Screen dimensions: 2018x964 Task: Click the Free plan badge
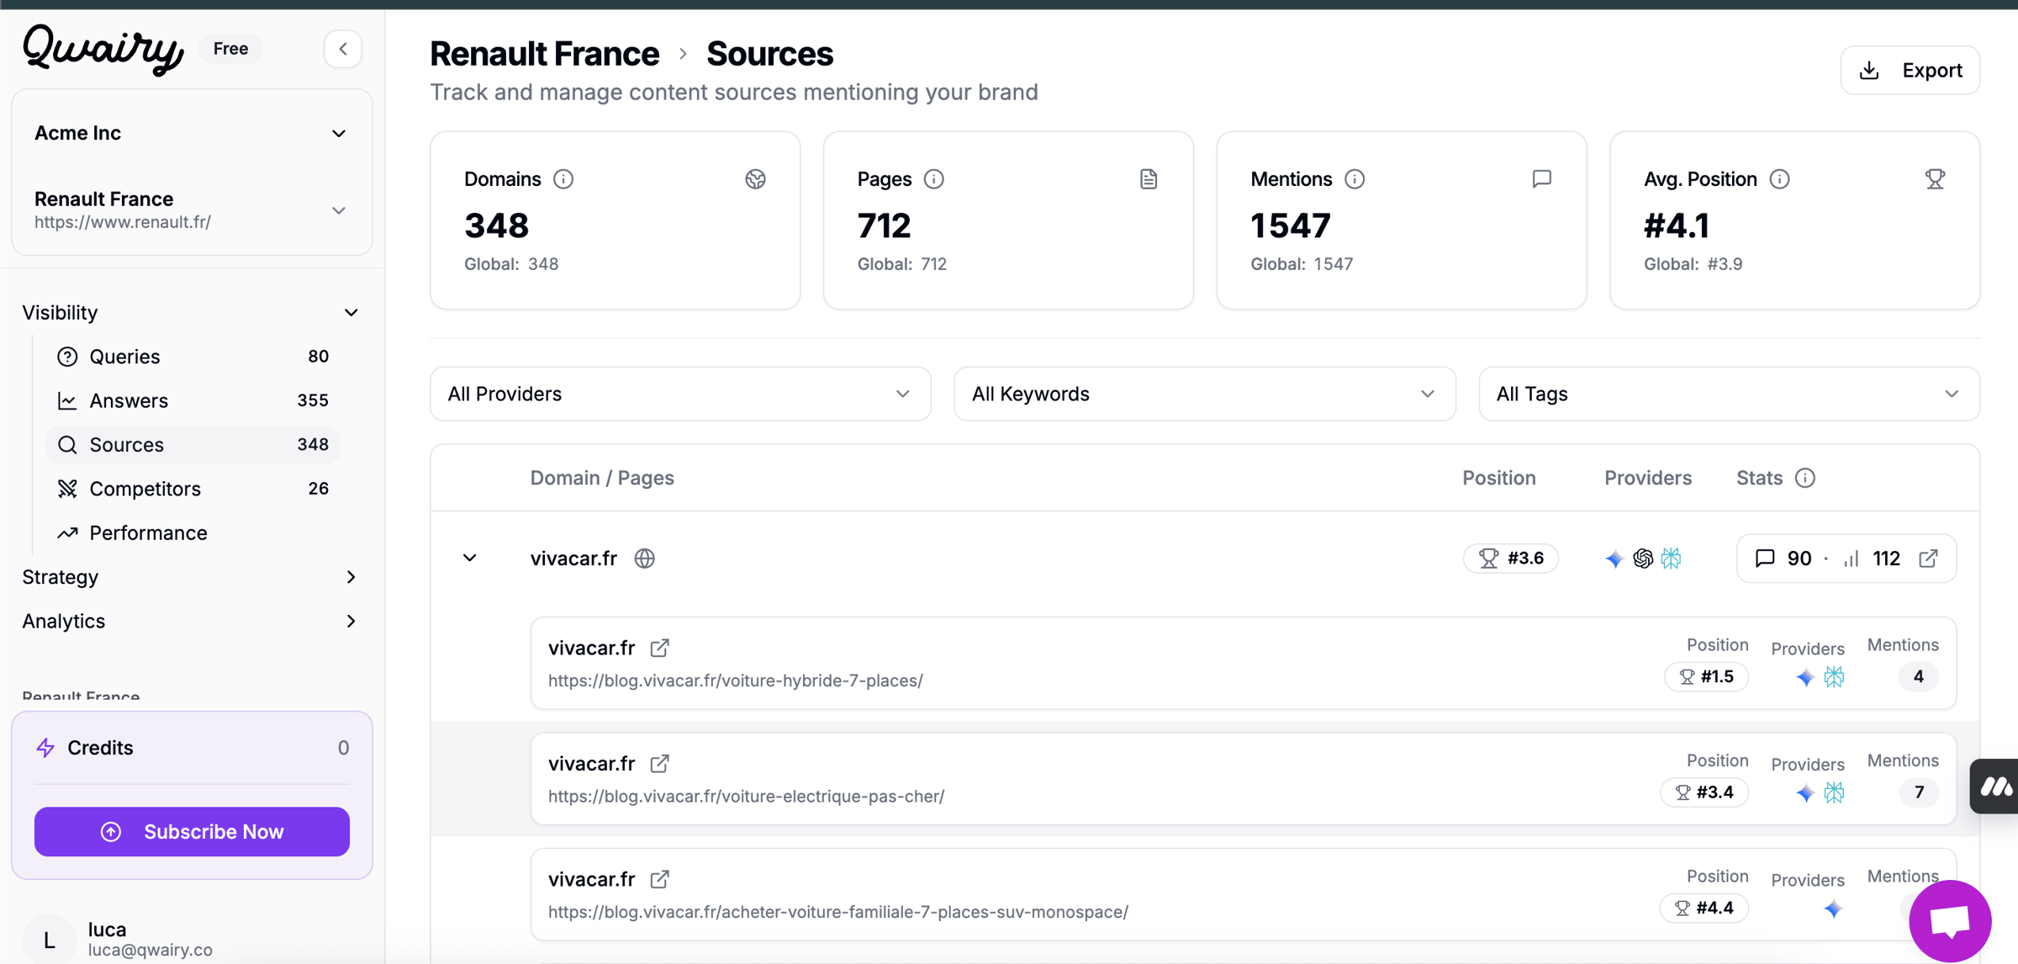click(x=230, y=49)
